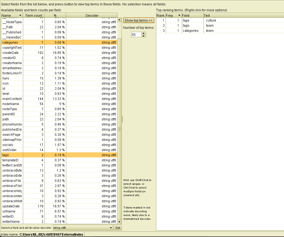Open the value decoder dropdown
This screenshot has width=284, height=237.
(111, 228)
